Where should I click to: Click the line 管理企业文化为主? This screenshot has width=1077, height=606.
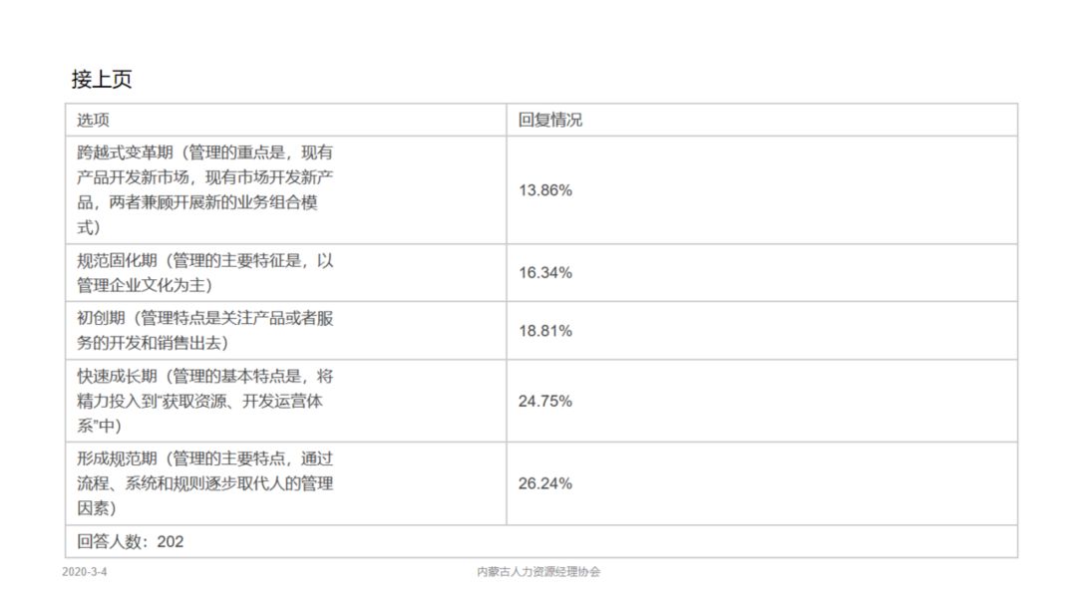pos(146,285)
